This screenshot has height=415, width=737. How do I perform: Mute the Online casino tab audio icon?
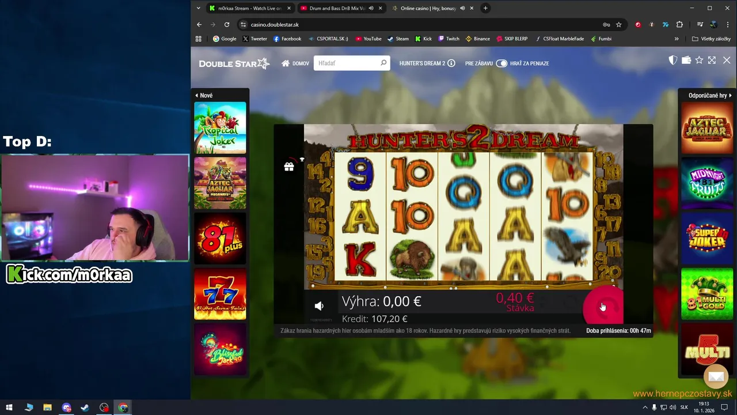(x=462, y=8)
